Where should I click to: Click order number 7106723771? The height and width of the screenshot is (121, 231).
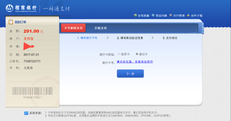point(32,61)
